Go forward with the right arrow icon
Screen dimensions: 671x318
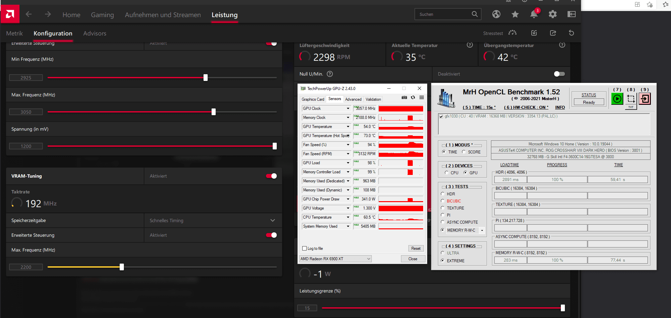pos(48,14)
